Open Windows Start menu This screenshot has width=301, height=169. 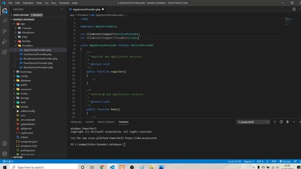(x=5, y=167)
